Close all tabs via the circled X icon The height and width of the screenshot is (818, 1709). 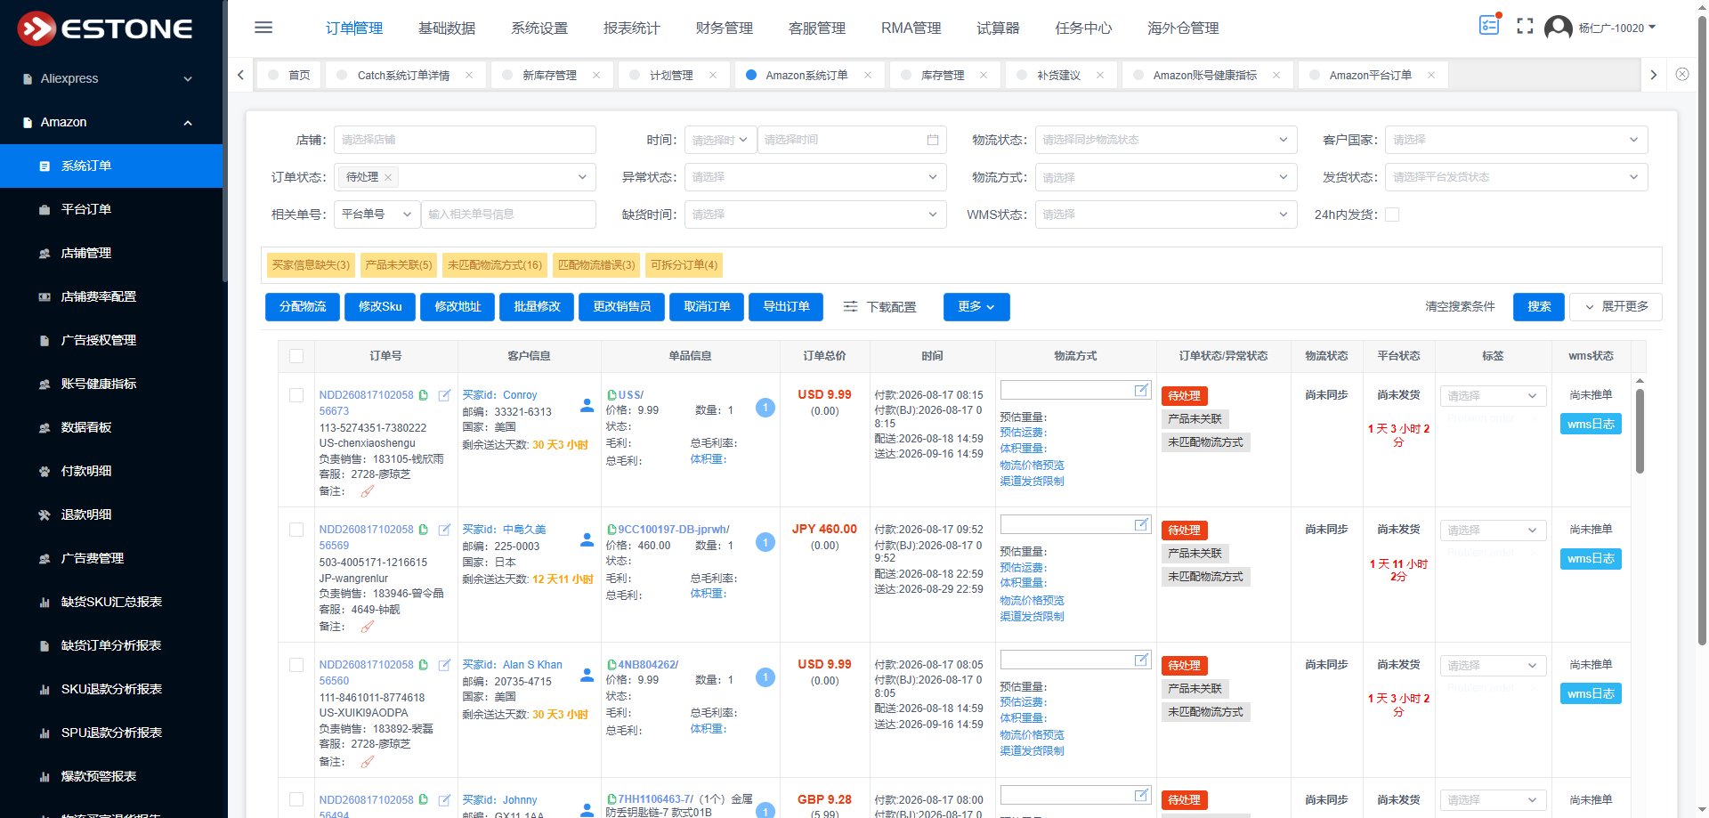coord(1682,74)
